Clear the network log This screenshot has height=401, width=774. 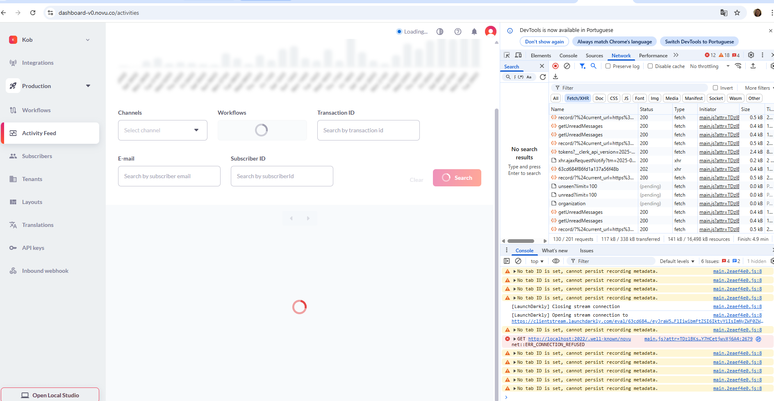567,66
